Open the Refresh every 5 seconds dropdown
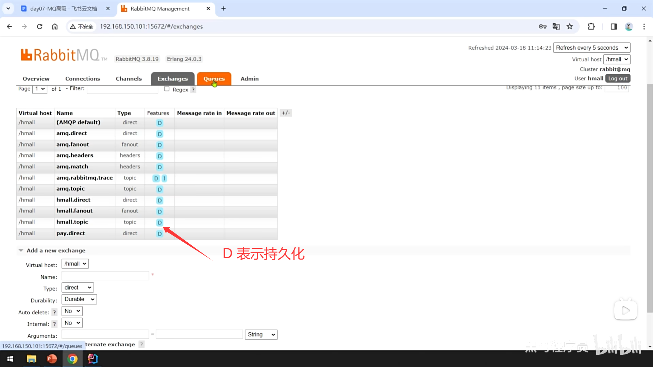 coord(591,48)
